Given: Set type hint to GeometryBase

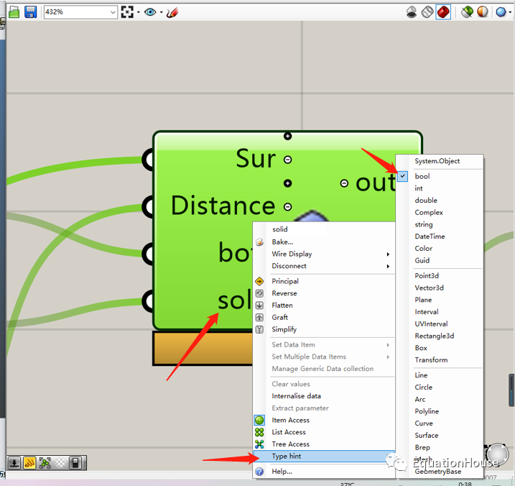Looking at the screenshot, I should (x=440, y=472).
